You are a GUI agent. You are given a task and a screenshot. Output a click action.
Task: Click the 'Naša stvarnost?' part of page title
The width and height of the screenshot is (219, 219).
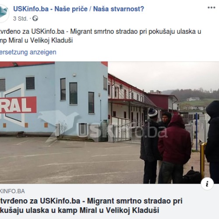[119, 9]
